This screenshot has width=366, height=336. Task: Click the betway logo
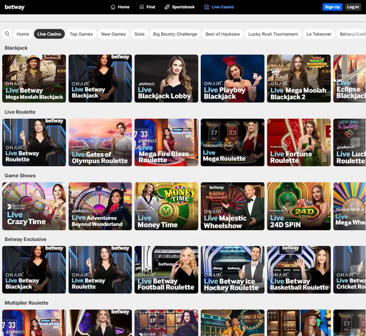click(14, 7)
